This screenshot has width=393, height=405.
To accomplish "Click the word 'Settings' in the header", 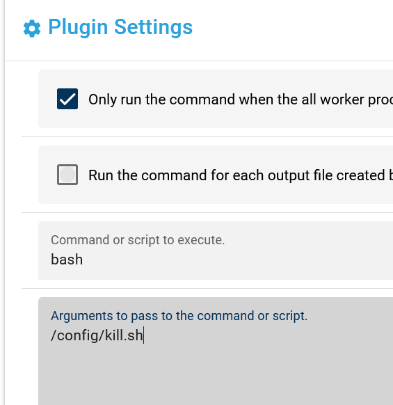I will [154, 27].
